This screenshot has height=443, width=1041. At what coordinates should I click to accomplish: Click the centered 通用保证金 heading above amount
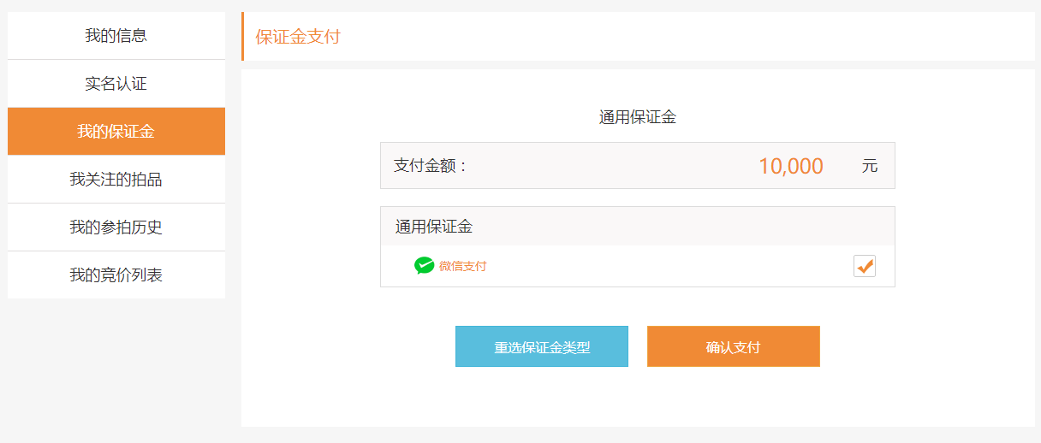[x=638, y=118]
